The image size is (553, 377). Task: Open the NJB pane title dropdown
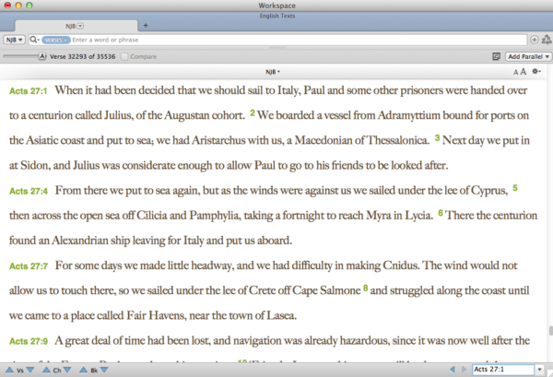point(273,72)
